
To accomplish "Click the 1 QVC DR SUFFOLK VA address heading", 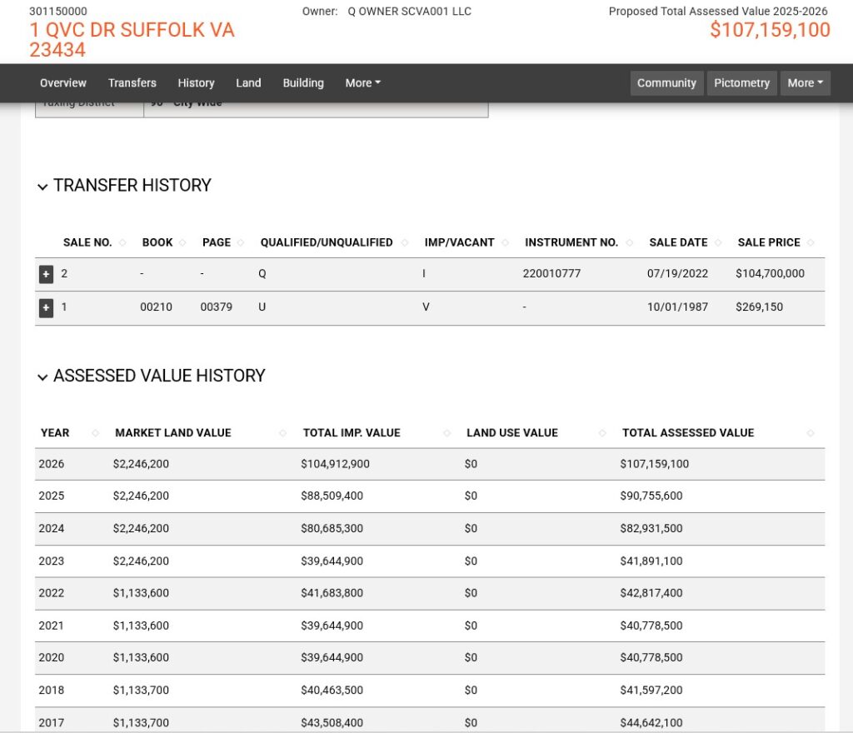I will pos(132,40).
